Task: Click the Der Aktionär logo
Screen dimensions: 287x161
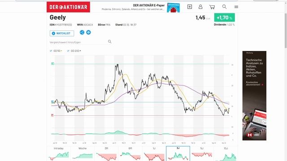Action: point(68,7)
